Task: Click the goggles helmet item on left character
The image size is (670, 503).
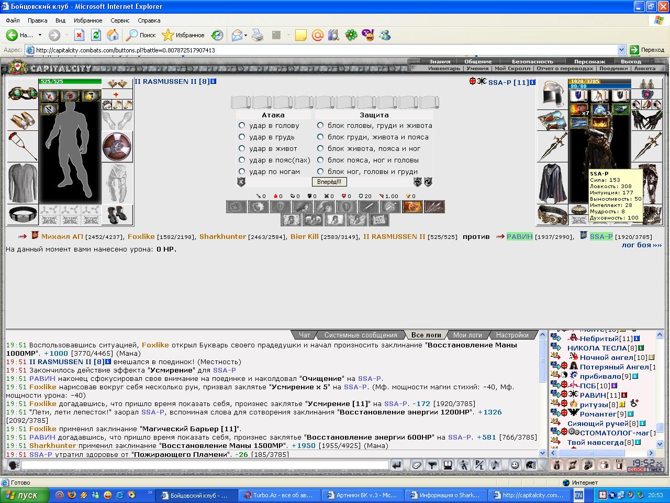Action: pos(23,94)
